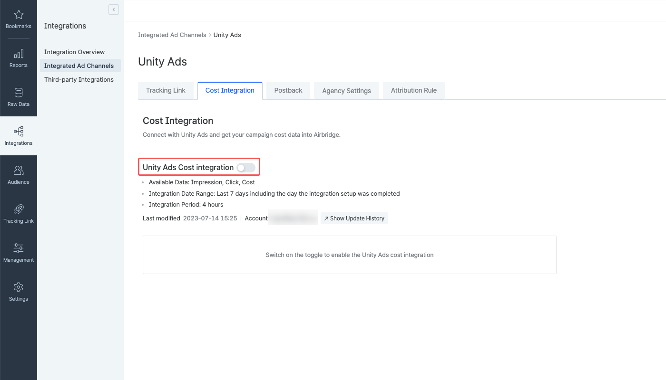The height and width of the screenshot is (380, 666).
Task: Open Management sliders icon
Action: click(x=19, y=248)
